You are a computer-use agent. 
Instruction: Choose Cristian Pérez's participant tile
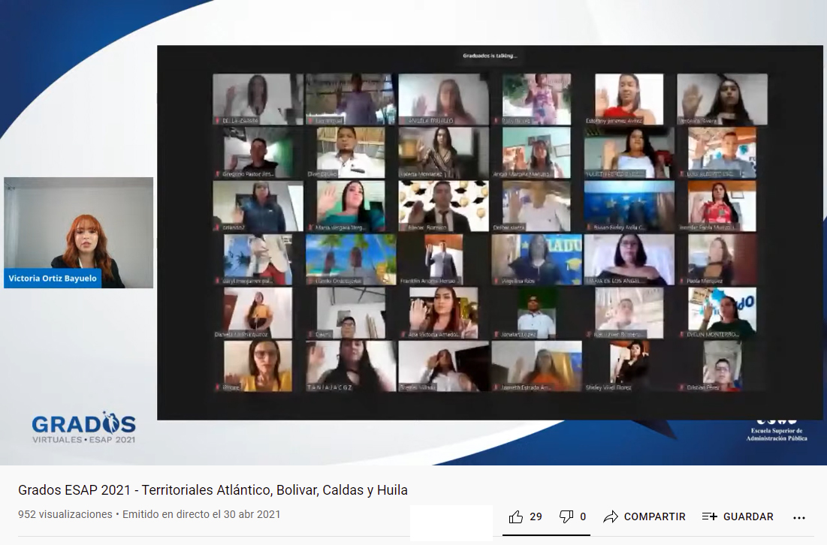point(722,366)
